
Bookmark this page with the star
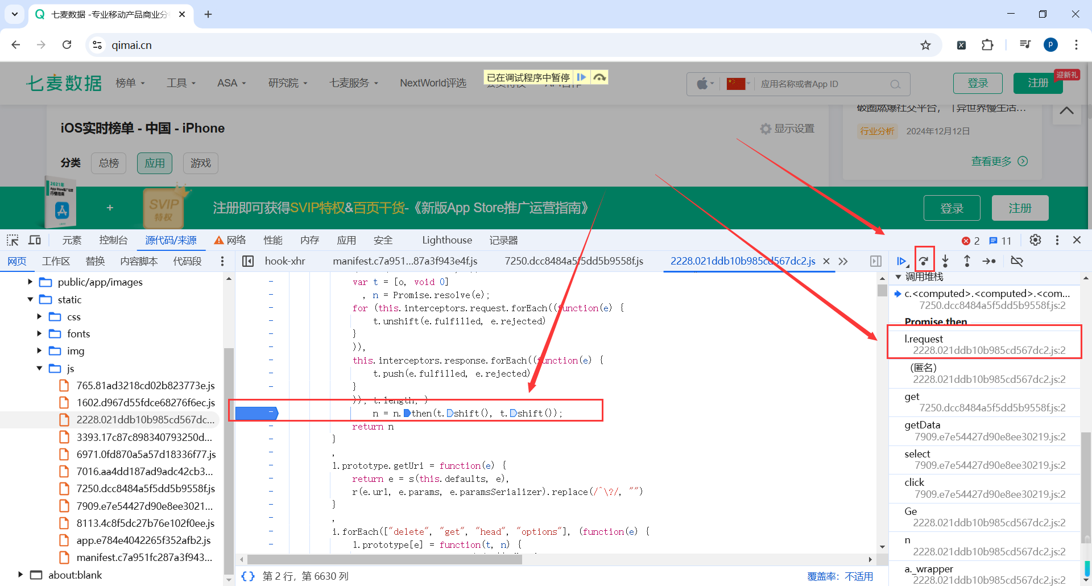pos(926,45)
